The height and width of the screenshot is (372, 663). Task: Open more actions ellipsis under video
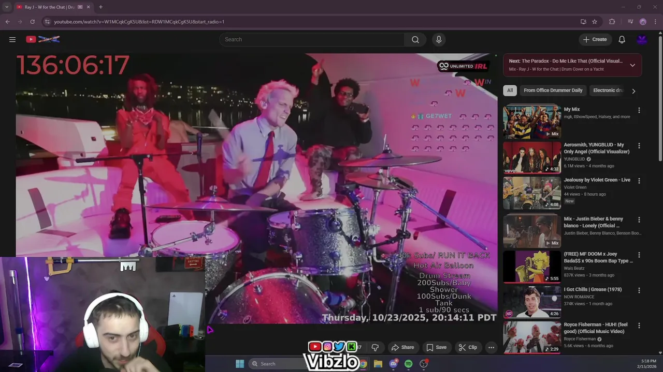491,347
